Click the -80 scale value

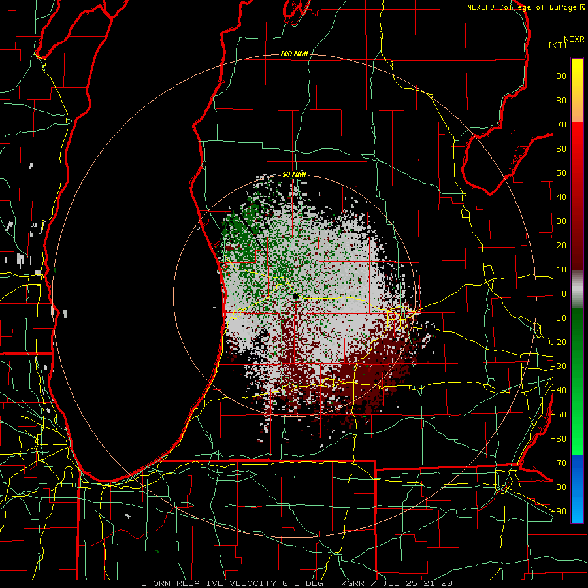559,487
